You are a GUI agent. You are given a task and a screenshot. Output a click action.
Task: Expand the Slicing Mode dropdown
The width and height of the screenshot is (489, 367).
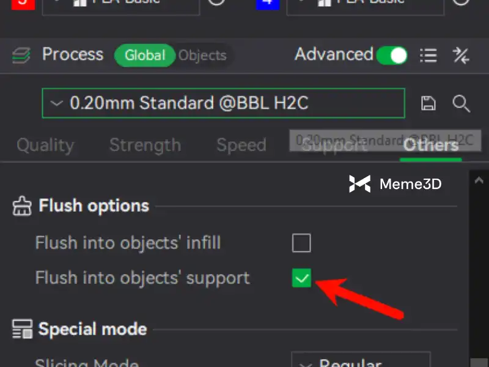tap(361, 361)
